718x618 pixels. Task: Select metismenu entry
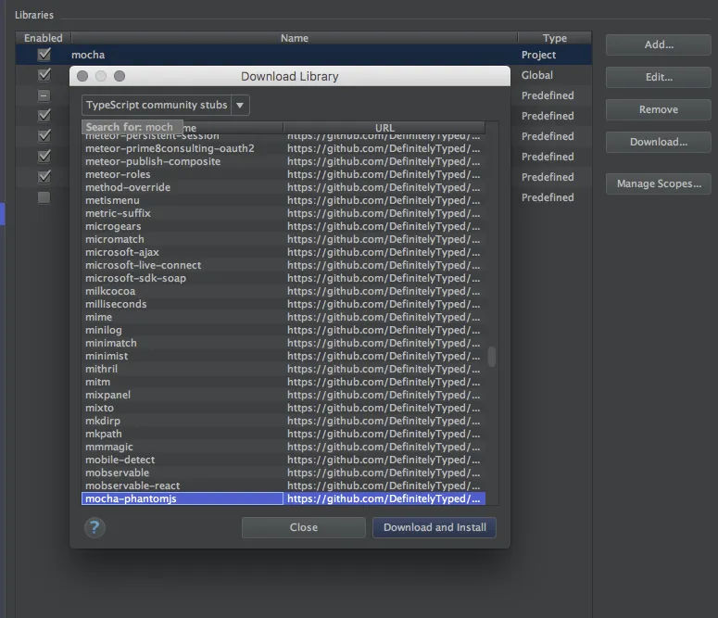pos(183,201)
